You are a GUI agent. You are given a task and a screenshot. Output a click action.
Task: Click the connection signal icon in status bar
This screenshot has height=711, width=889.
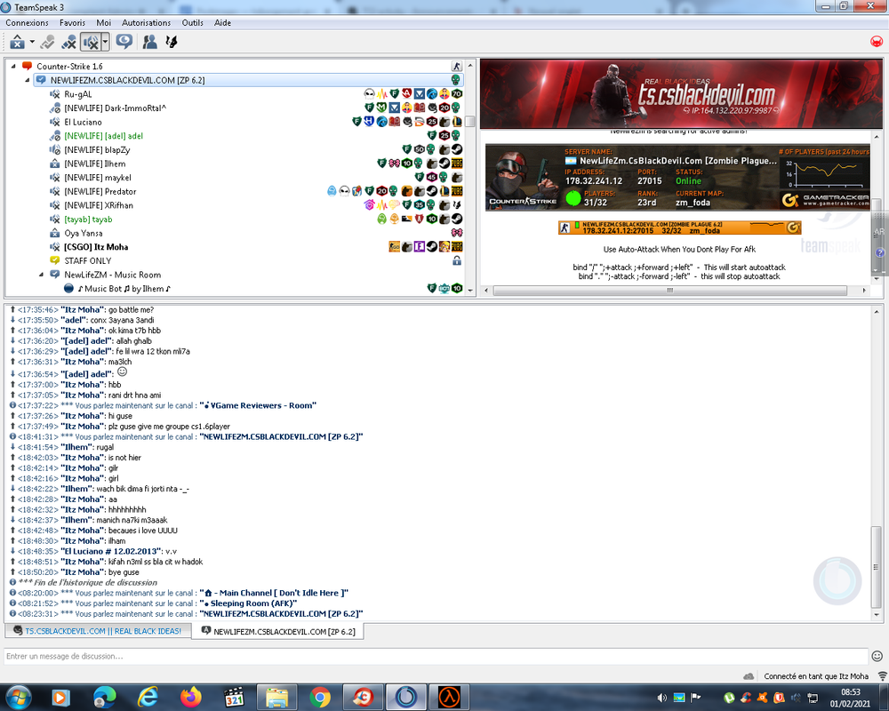coord(882,676)
